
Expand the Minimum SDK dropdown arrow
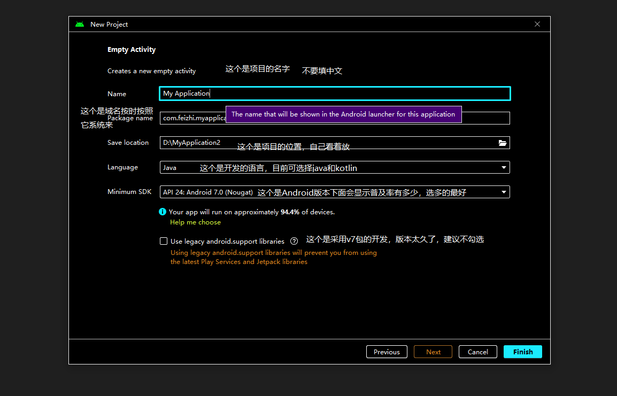[x=504, y=192]
